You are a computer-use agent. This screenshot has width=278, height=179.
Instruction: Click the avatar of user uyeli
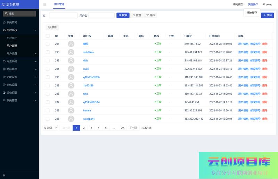[x=71, y=69]
